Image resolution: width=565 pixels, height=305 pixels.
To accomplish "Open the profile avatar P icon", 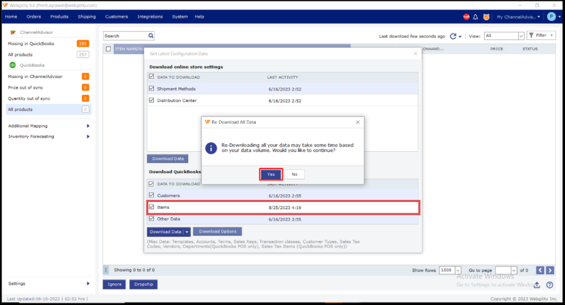I will (551, 16).
